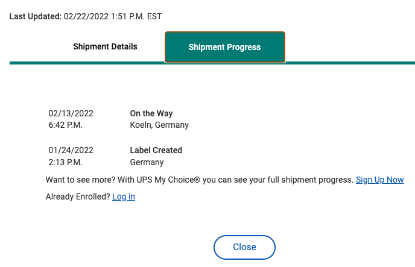Select the Koeln, Germany location text

pyautogui.click(x=159, y=125)
